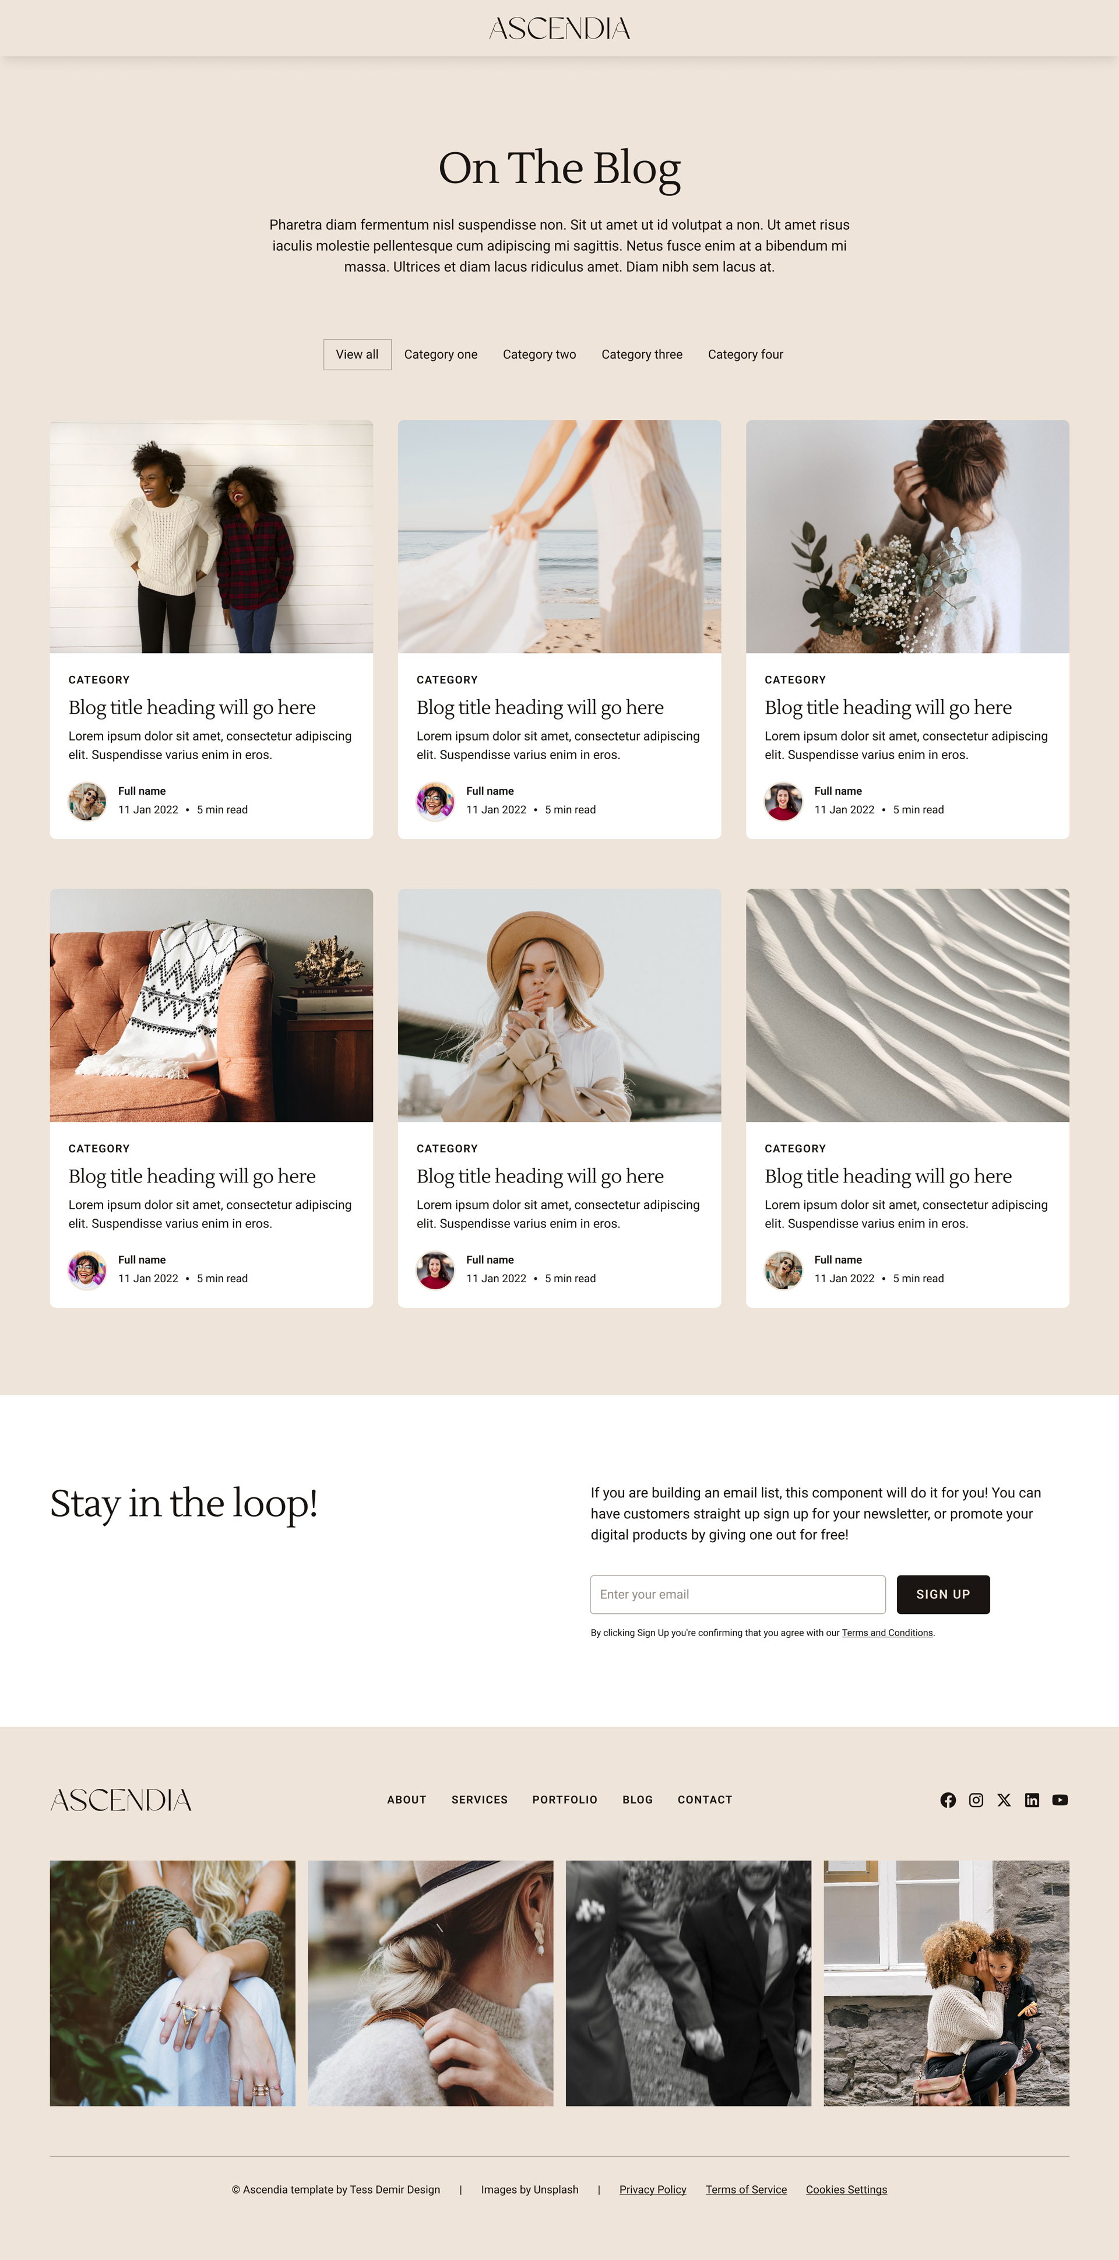The height and width of the screenshot is (2260, 1119).
Task: Open the Privacy Policy link
Action: [652, 2190]
